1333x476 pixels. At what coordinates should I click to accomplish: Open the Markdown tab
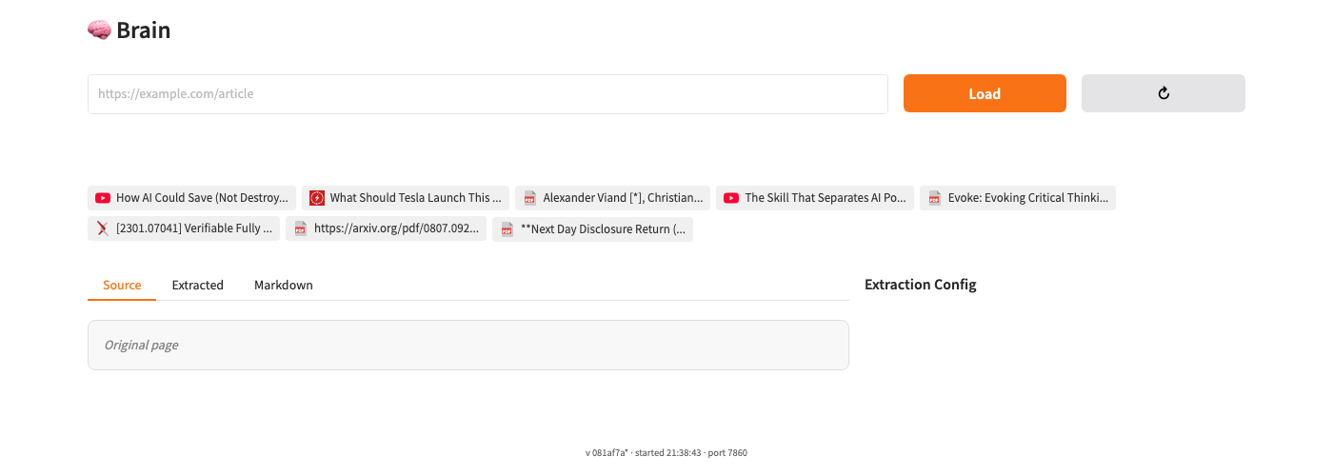pos(283,286)
